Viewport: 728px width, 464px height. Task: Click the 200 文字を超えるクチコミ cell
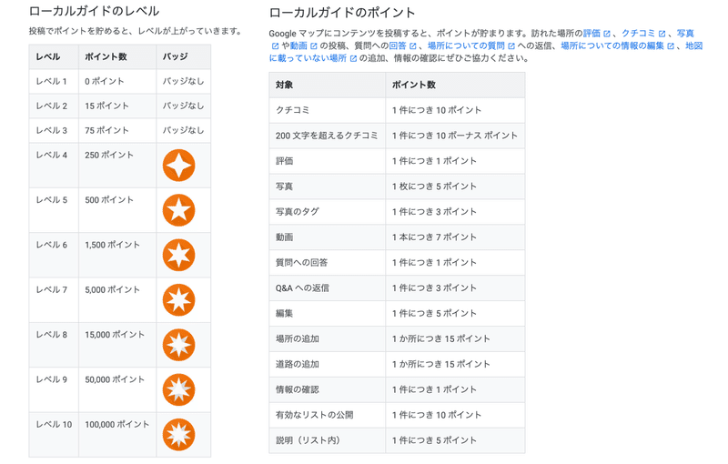pyautogui.click(x=328, y=136)
